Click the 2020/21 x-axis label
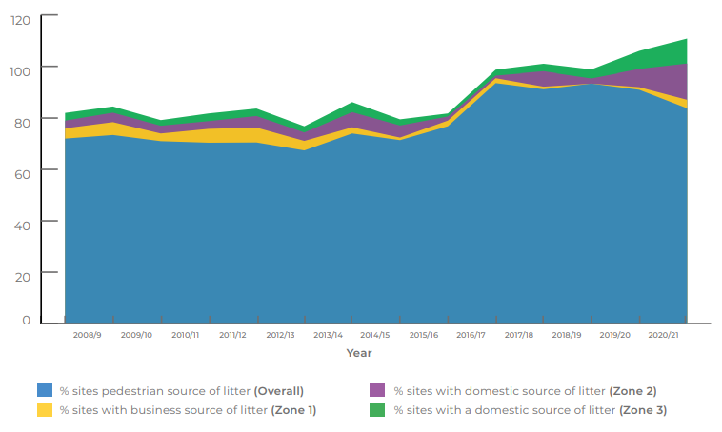This screenshot has width=722, height=432. [x=664, y=335]
